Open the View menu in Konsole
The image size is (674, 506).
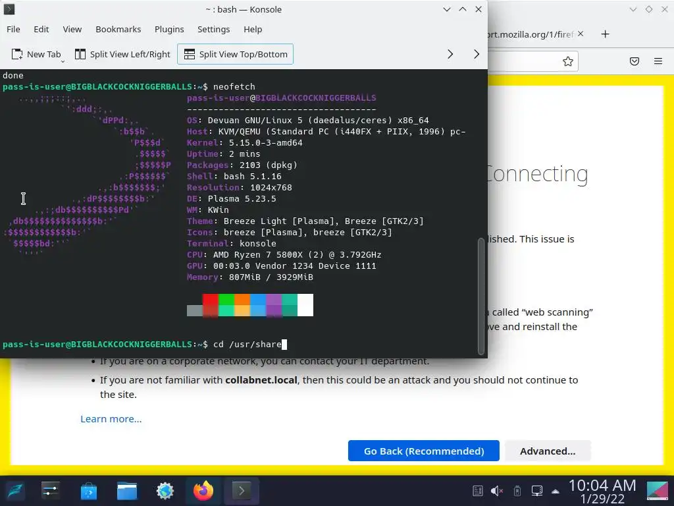tap(72, 29)
